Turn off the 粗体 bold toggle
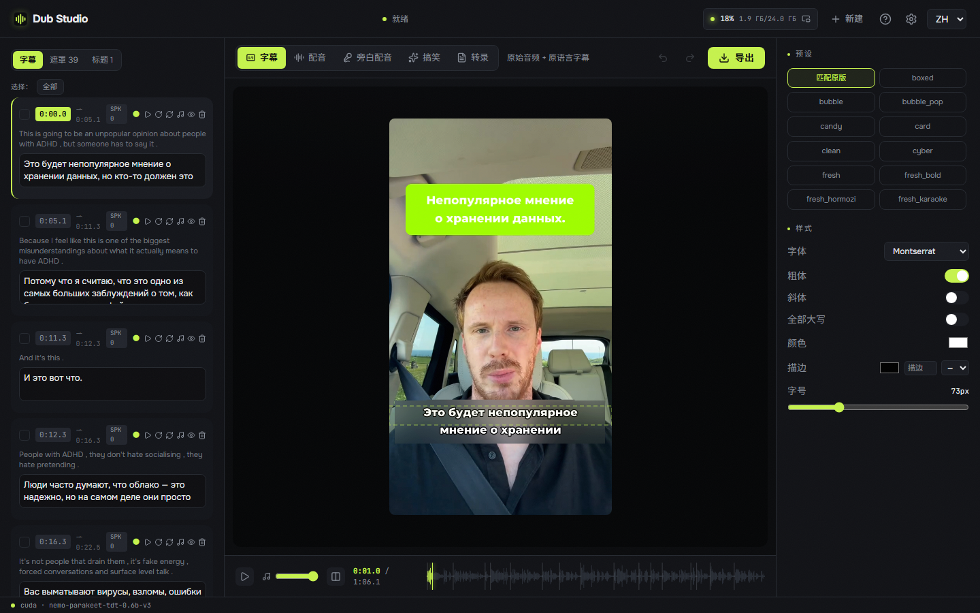 [x=956, y=276]
